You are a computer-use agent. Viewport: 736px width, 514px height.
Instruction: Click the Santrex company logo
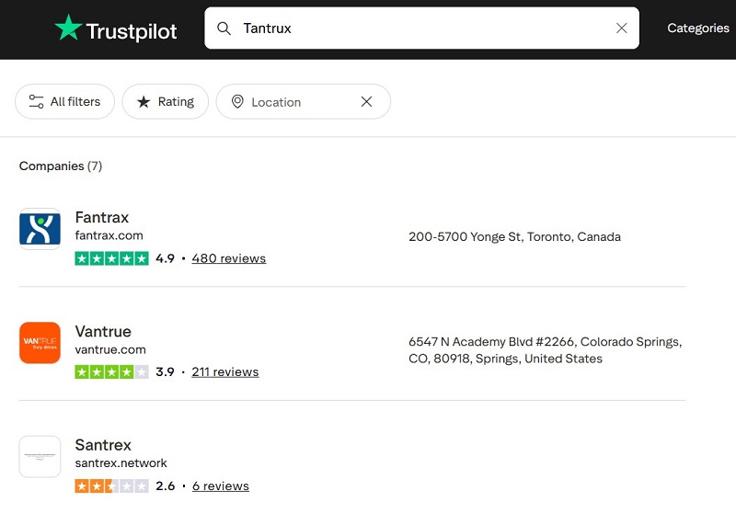[x=40, y=456]
